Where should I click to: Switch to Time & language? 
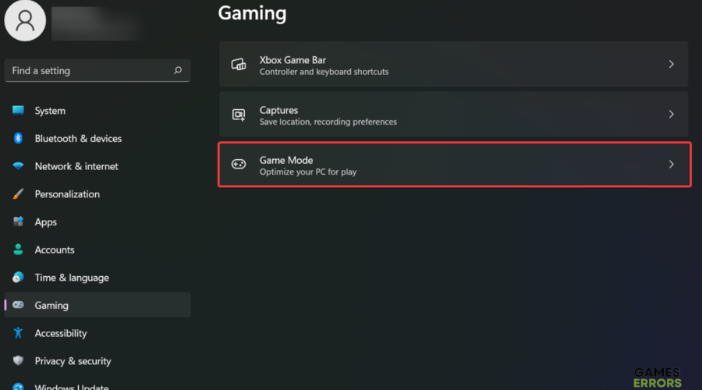pos(72,278)
